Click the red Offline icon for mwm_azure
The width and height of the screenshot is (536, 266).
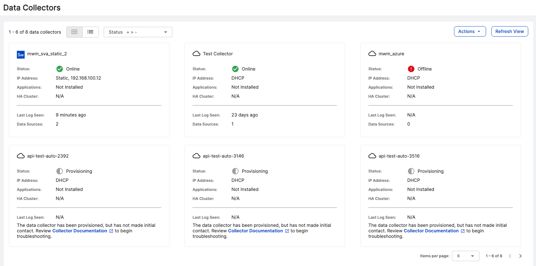(411, 69)
